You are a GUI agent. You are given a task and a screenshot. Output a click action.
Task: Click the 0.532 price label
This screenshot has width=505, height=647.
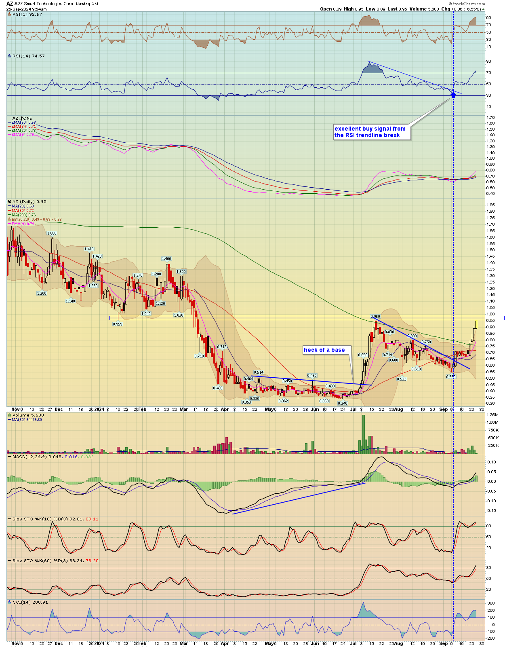(402, 379)
